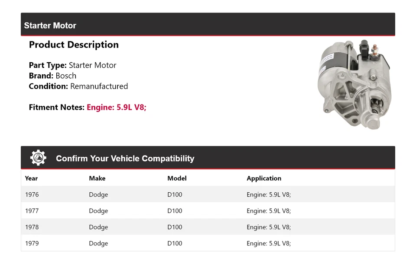
Task: Select the 1976 year cell
Action: pyautogui.click(x=32, y=194)
